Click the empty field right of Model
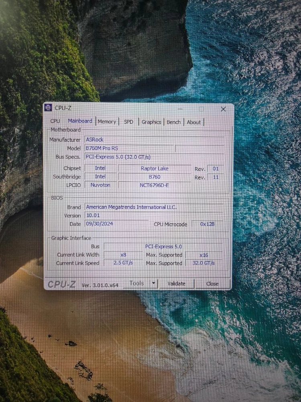The height and width of the screenshot is (402, 301). tap(199, 149)
